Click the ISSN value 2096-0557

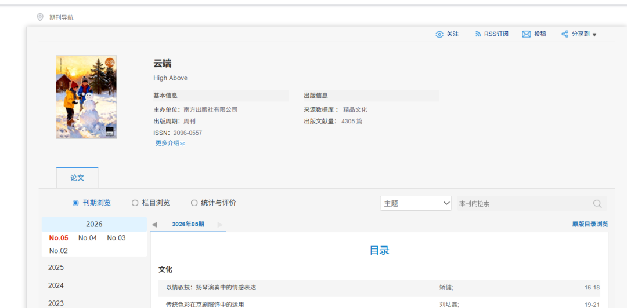188,133
